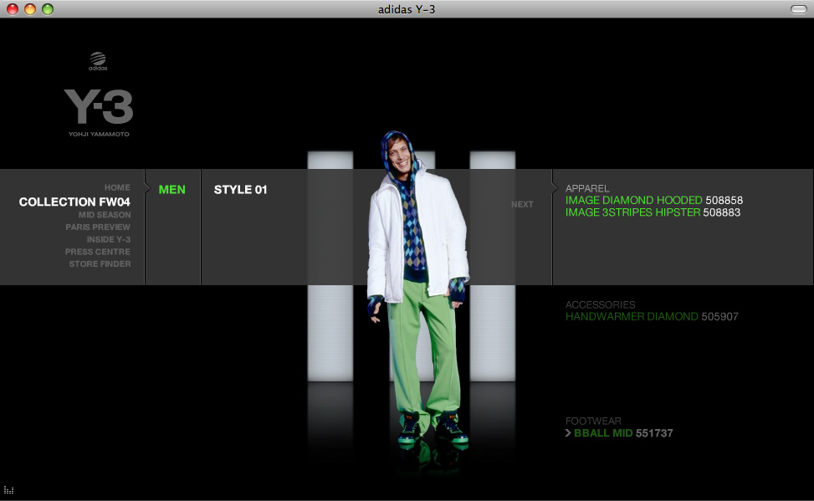The height and width of the screenshot is (501, 814).
Task: Open the STORE FINDER page
Action: click(100, 263)
